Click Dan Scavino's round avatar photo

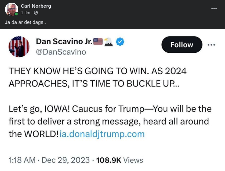point(19,46)
